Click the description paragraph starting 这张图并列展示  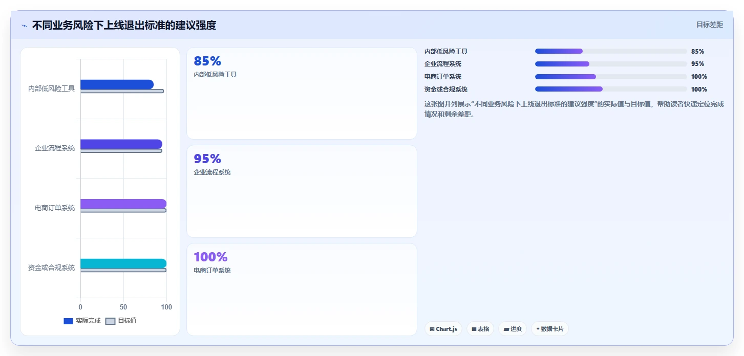(x=574, y=109)
